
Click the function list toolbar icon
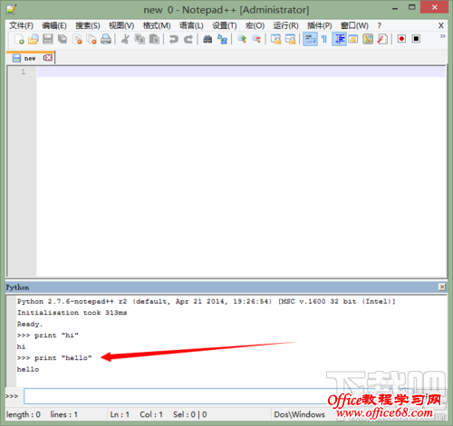(382, 39)
